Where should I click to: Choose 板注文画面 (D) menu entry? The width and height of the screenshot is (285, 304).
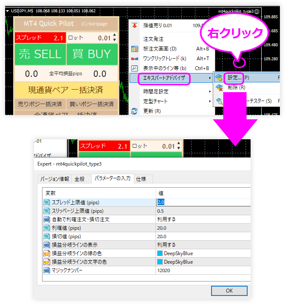[160, 49]
